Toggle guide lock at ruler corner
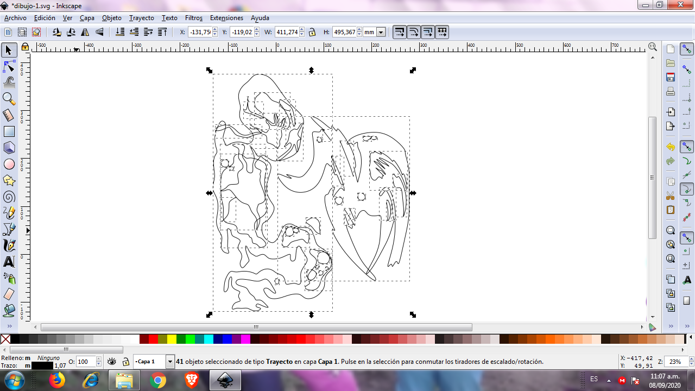Screen dimensions: 695x391 coord(25,47)
